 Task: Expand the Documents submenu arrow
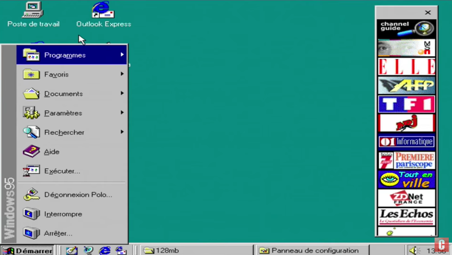[x=122, y=93]
